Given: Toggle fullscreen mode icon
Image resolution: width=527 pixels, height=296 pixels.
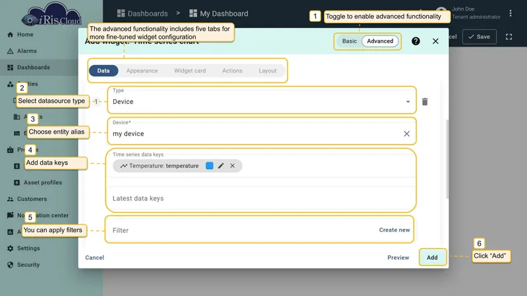Looking at the screenshot, I should [x=509, y=37].
